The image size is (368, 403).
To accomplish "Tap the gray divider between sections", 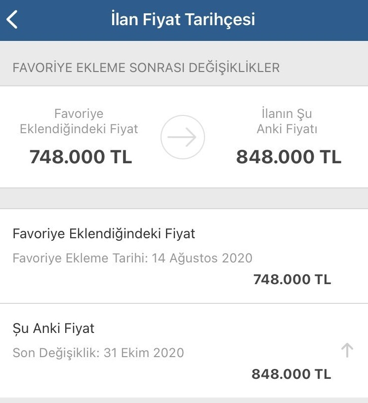I will pos(184,198).
